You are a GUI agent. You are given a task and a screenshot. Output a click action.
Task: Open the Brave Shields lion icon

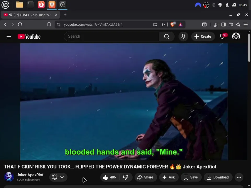coord(173,24)
